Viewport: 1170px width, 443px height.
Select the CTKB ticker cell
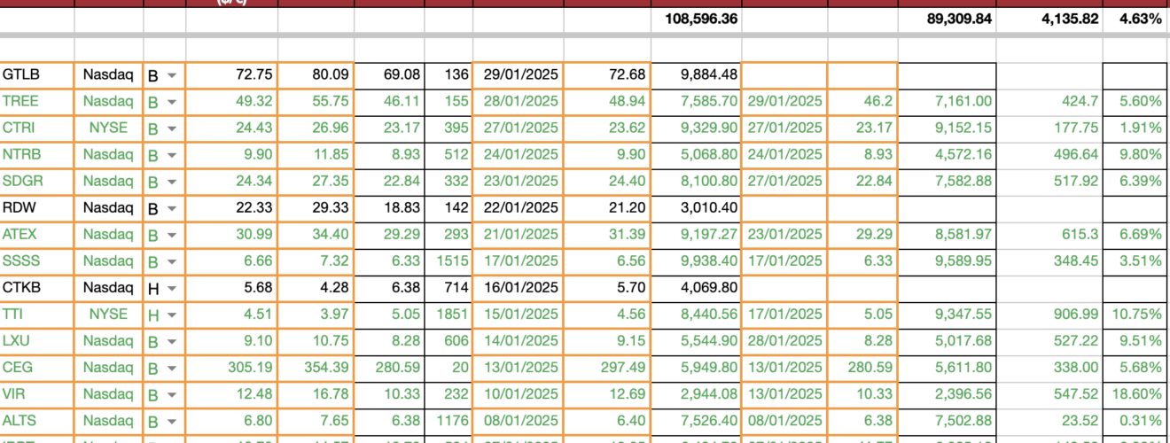tap(37, 288)
